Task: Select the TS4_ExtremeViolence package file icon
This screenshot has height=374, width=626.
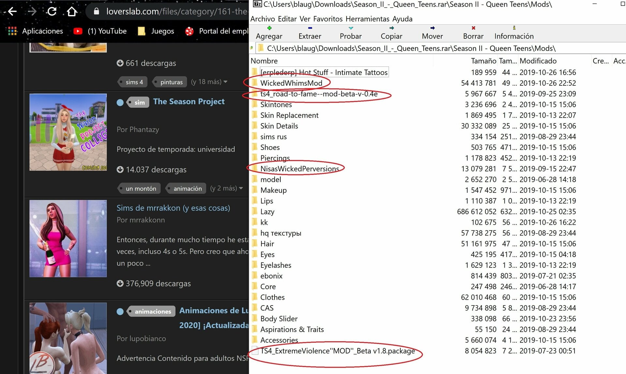Action: (x=255, y=351)
